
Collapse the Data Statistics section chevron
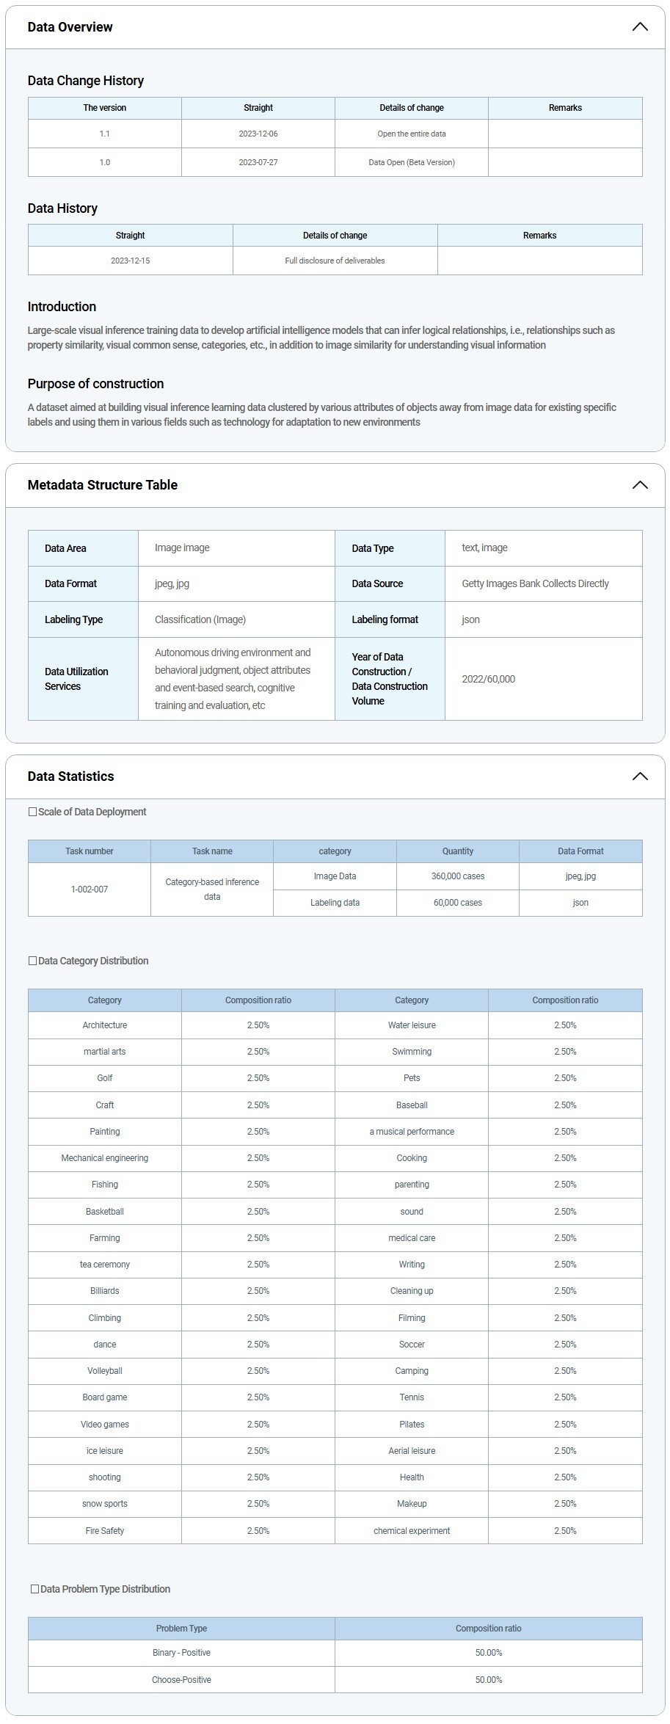[639, 776]
